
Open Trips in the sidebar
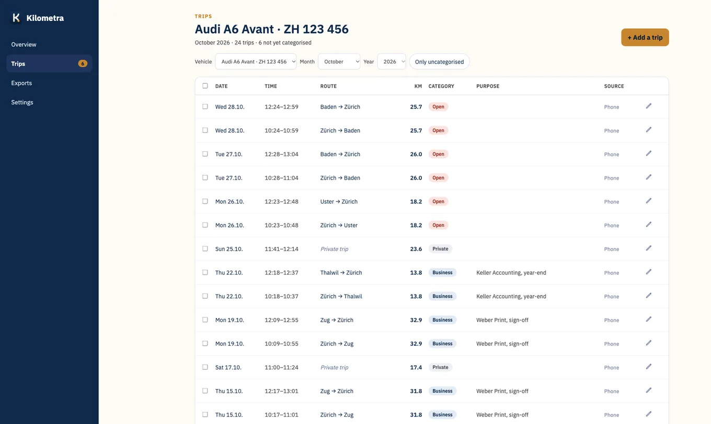(49, 64)
